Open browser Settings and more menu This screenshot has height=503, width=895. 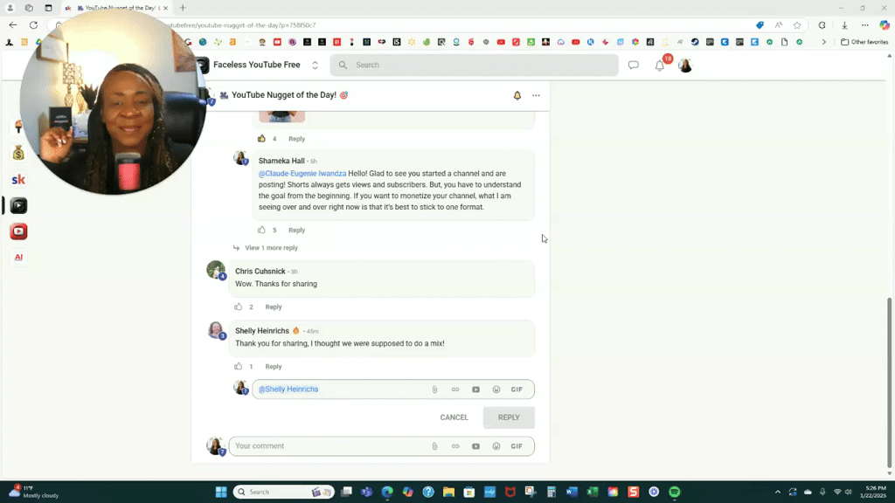[864, 25]
